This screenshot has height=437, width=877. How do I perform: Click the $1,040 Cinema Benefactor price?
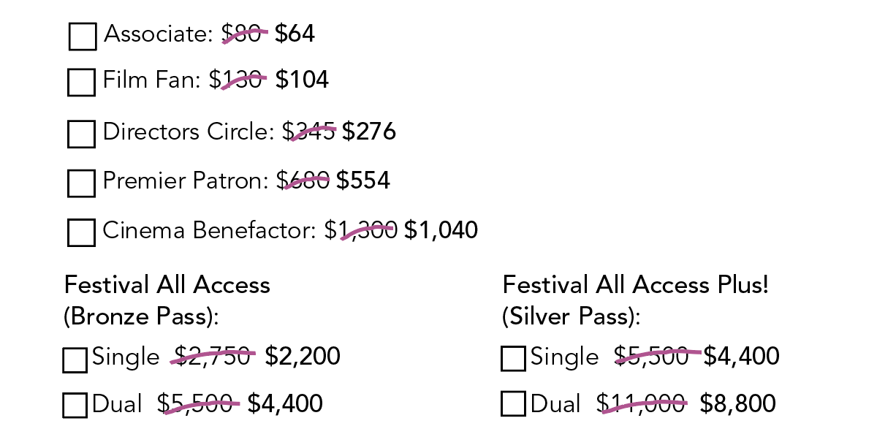(441, 230)
